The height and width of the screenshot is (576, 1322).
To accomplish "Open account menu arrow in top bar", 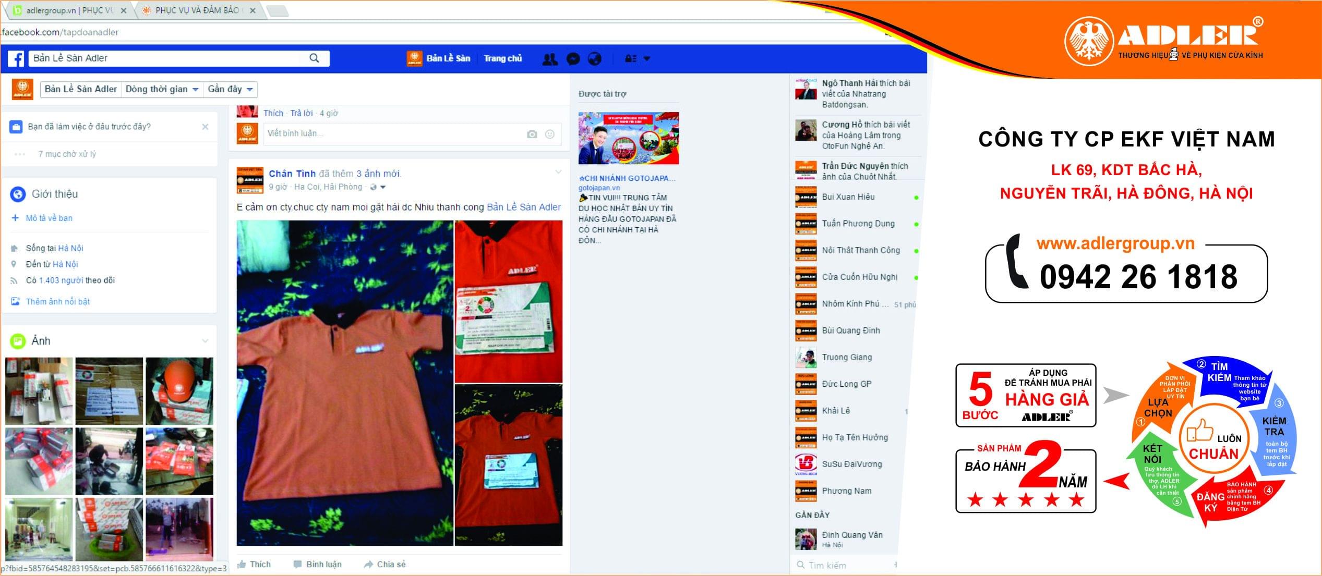I will [x=646, y=59].
